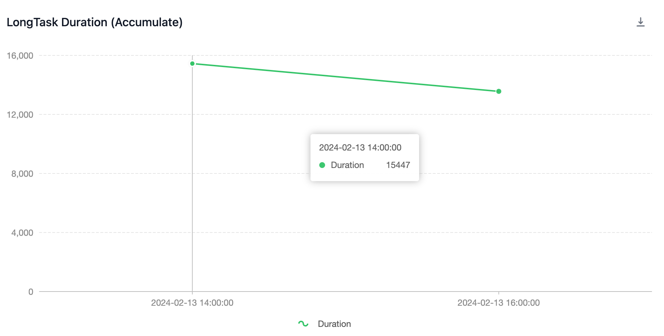Click the green Duration dot in tooltip
Screen dimensions: 664x336
[x=322, y=165]
